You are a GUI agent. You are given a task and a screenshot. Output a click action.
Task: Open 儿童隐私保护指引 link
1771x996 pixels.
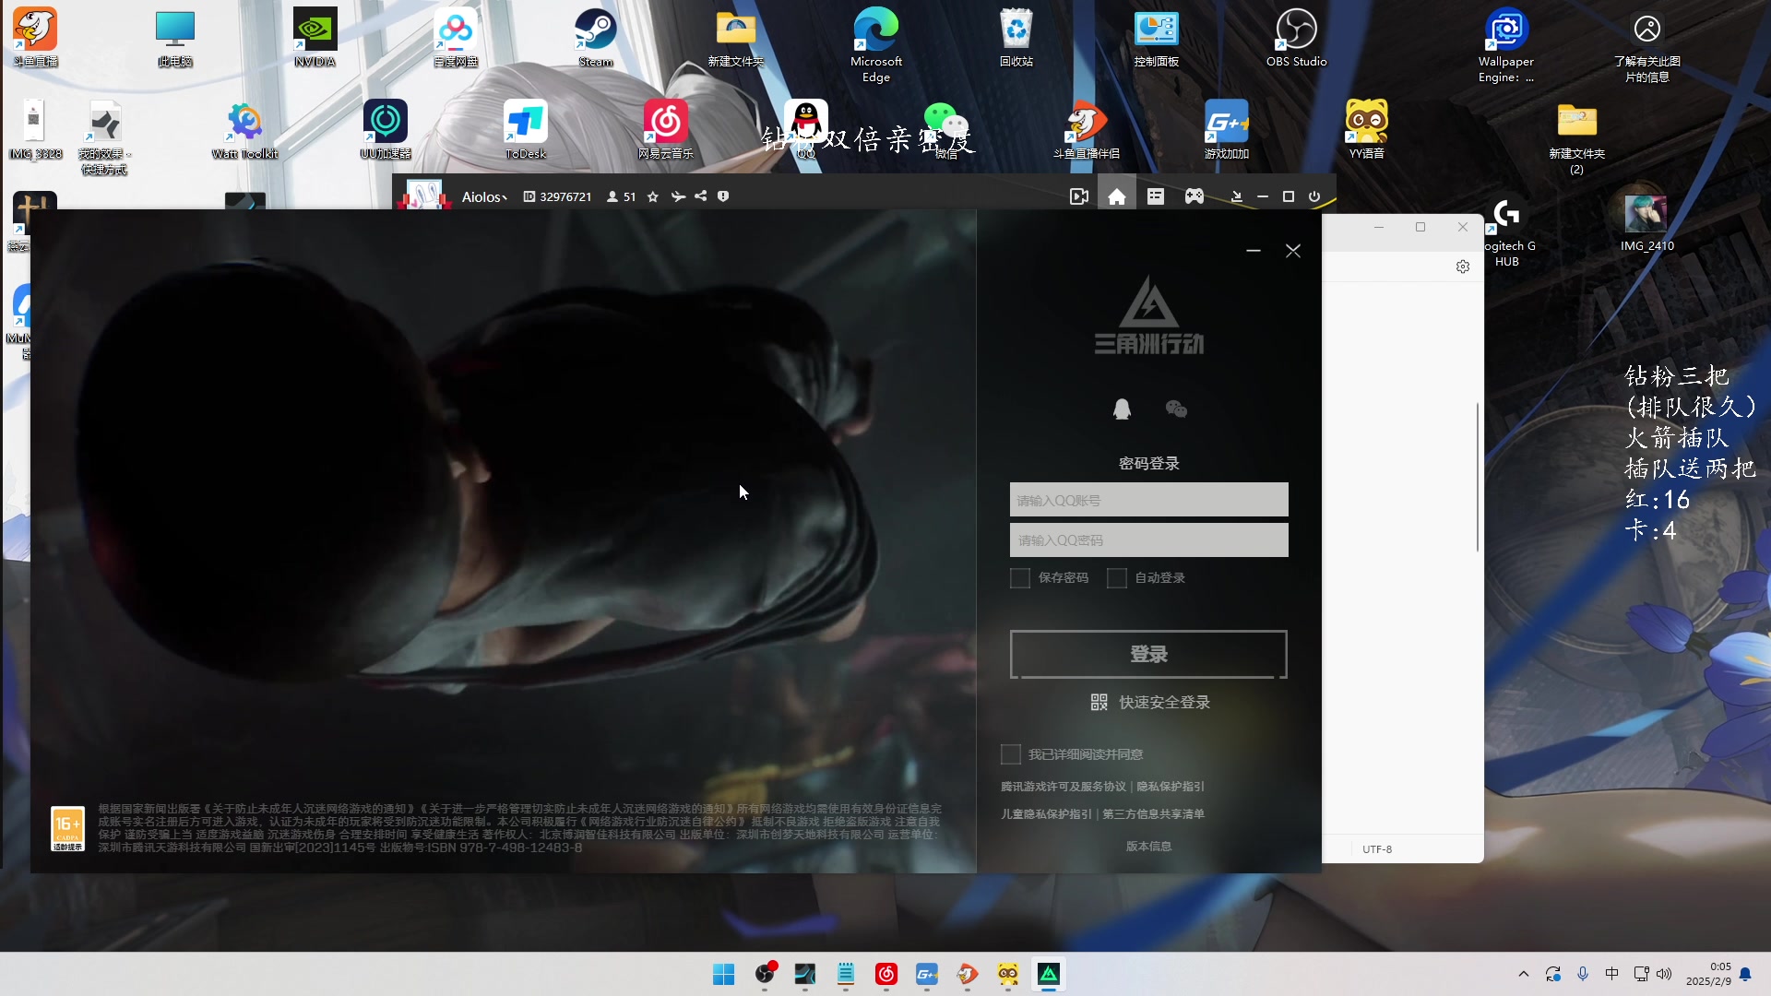point(1046,814)
